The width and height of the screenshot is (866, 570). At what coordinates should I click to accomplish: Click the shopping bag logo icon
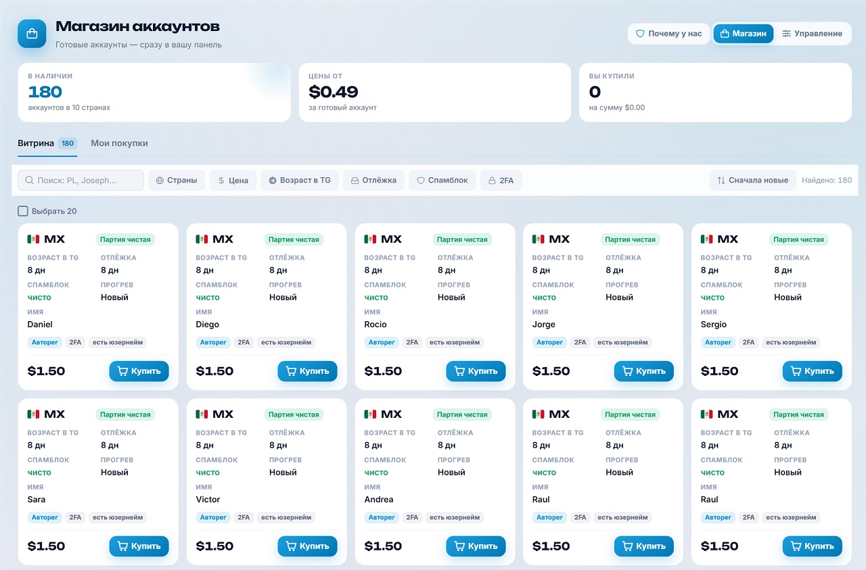[x=32, y=34]
